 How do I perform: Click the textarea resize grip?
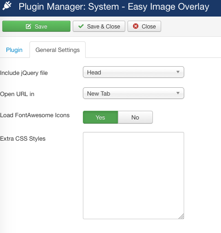pyautogui.click(x=181, y=216)
